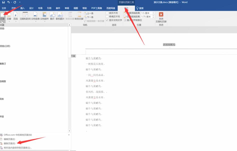Open the 文档信息 ribbon button
Viewport: 237px width, 151px height.
coord(35,17)
